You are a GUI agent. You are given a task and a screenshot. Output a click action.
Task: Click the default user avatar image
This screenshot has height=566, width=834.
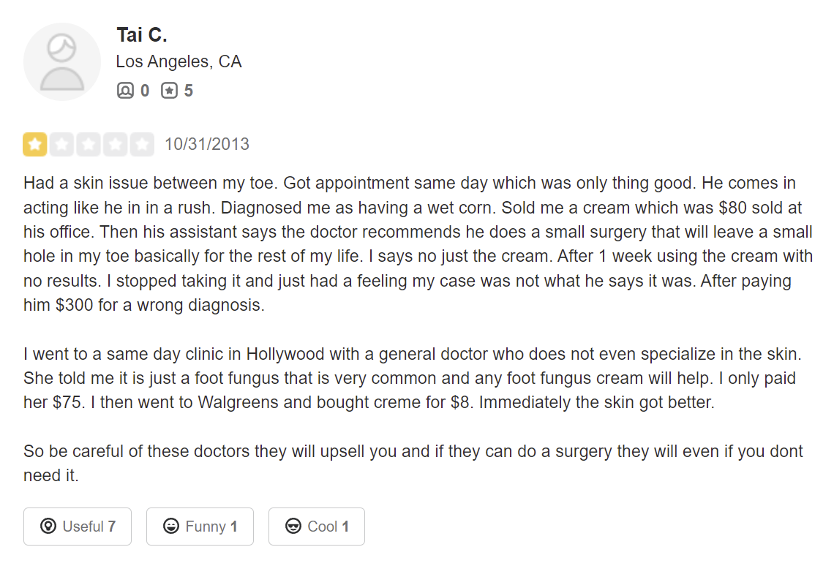click(62, 61)
